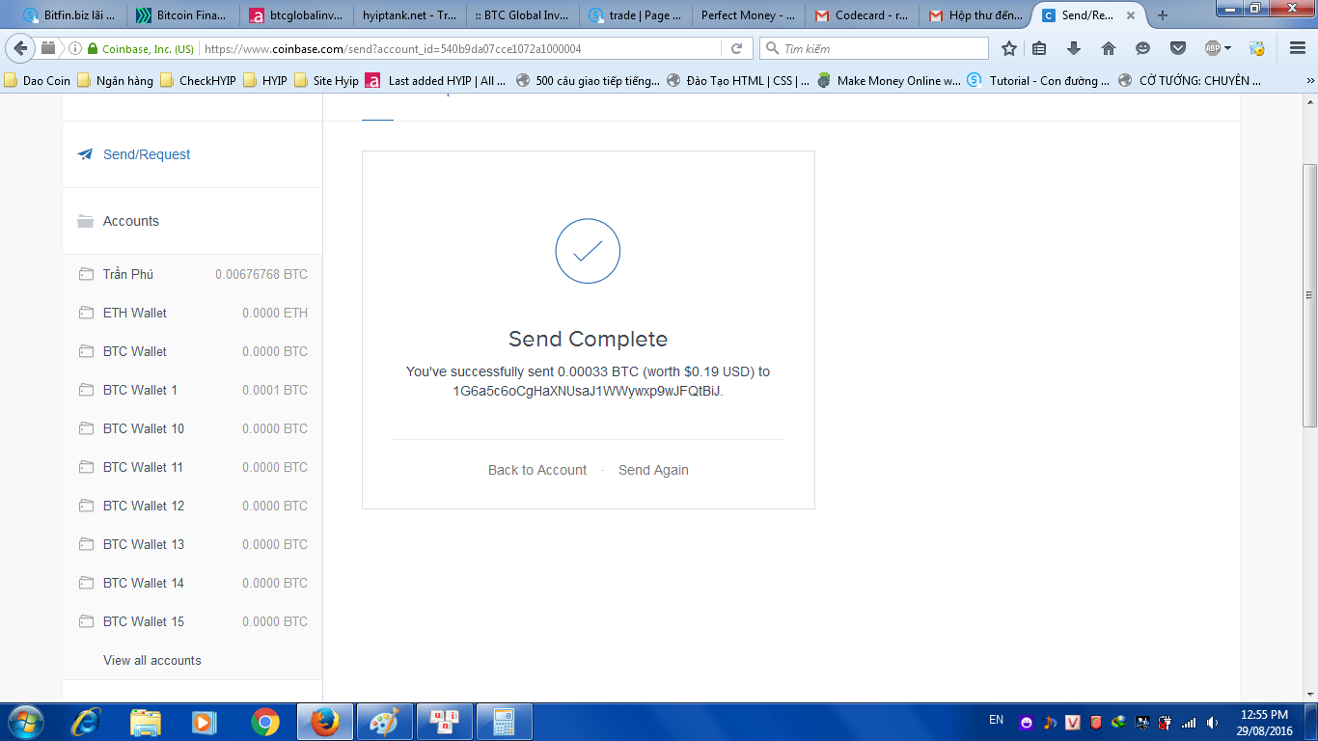Click the Send Complete heading
The width and height of the screenshot is (1318, 741).
point(588,339)
